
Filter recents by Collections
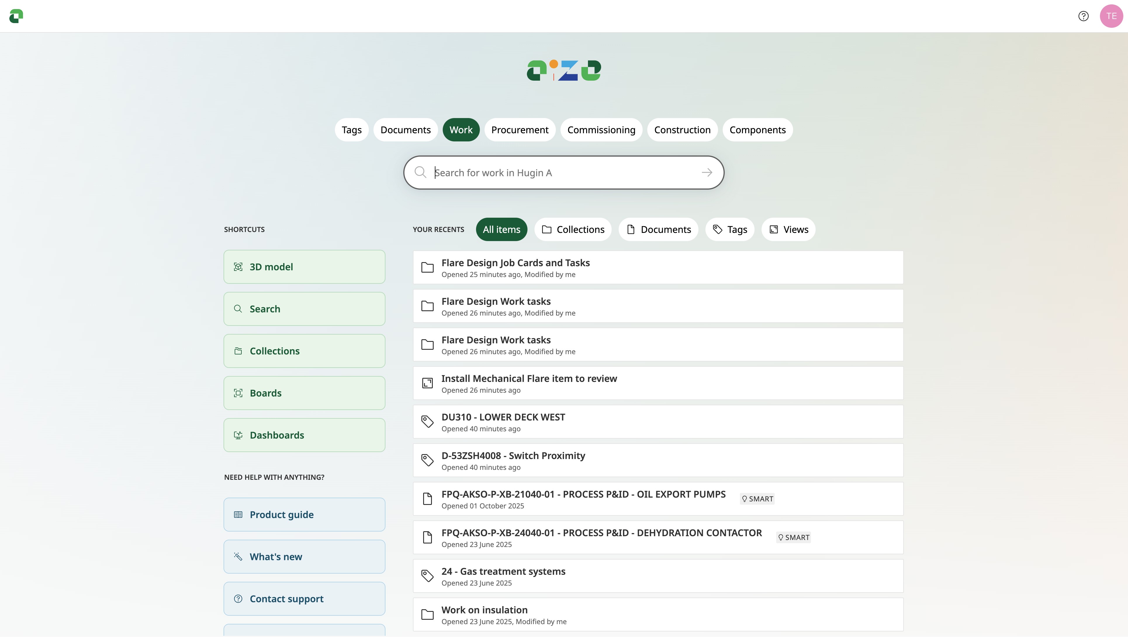(572, 229)
